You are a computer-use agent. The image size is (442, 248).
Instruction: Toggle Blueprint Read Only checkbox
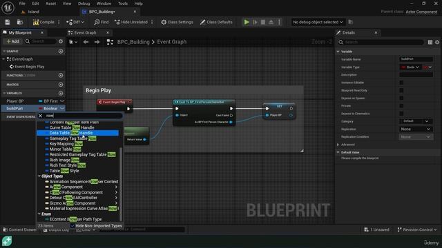pyautogui.click(x=401, y=90)
